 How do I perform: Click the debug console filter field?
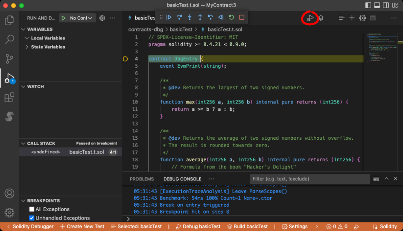309,179
